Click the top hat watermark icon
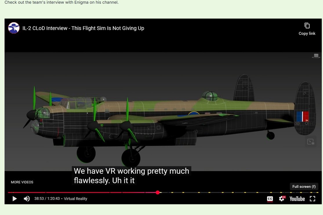 (316, 56)
